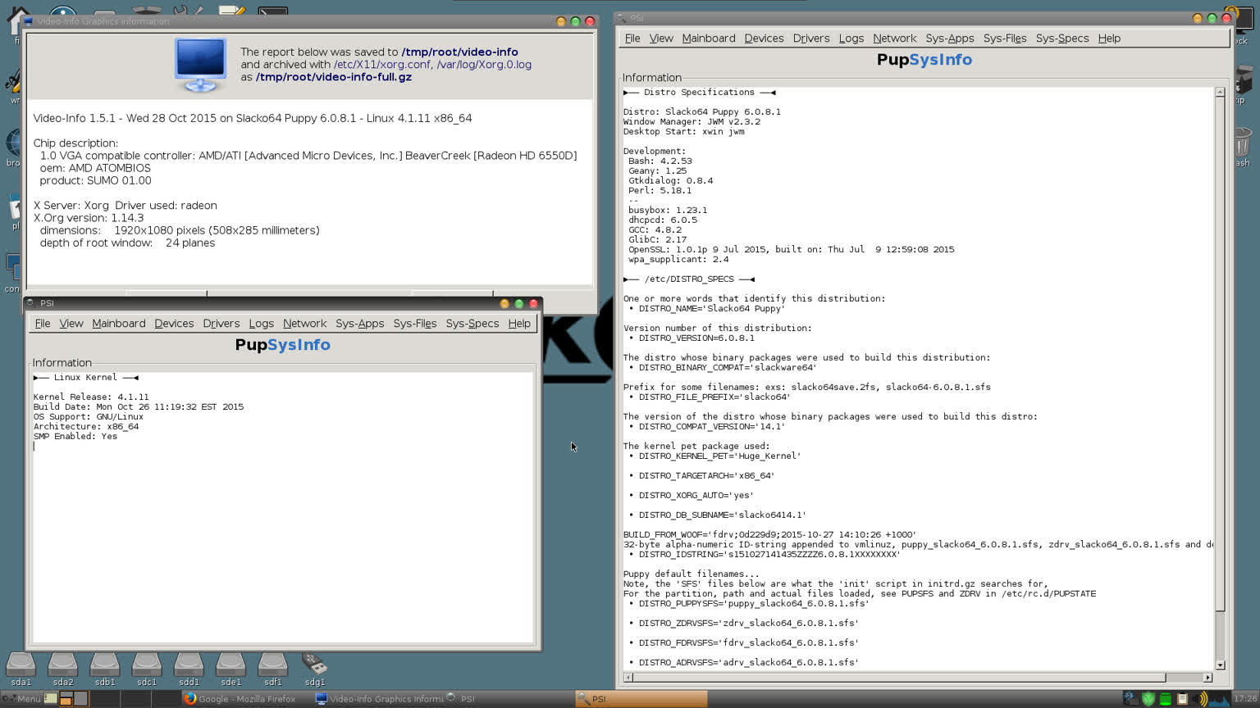Open Mainboard menu in Linux Kernel PSI window
This screenshot has width=1260, height=708.
coord(119,324)
